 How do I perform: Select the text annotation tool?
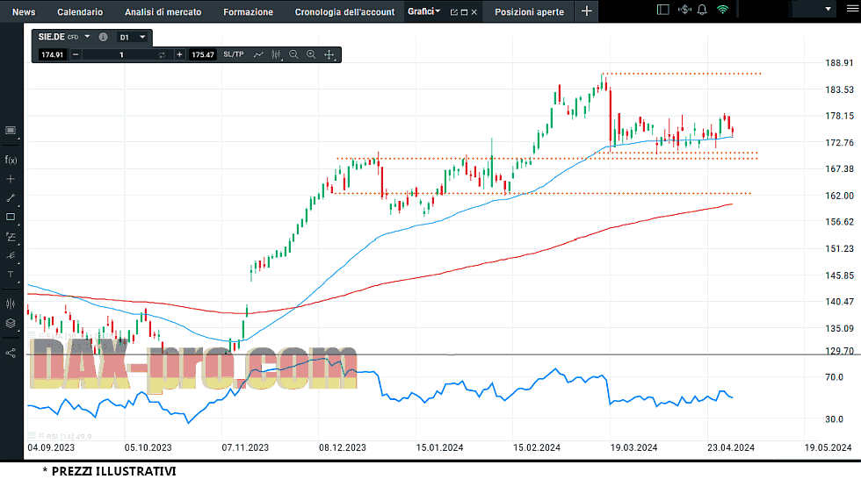pyautogui.click(x=11, y=275)
